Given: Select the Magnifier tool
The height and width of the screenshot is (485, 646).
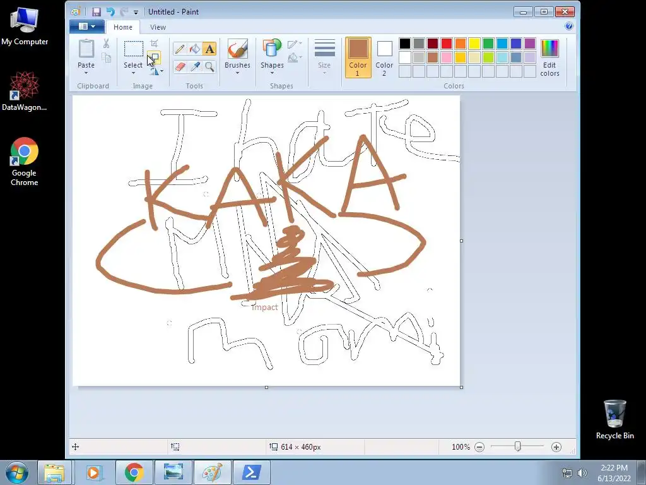Looking at the screenshot, I should [209, 66].
